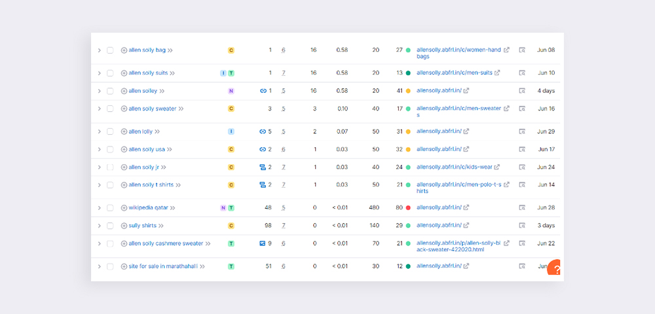The image size is (655, 314).
Task: View SERP snapshot for allen solly bag
Action: tap(522, 50)
